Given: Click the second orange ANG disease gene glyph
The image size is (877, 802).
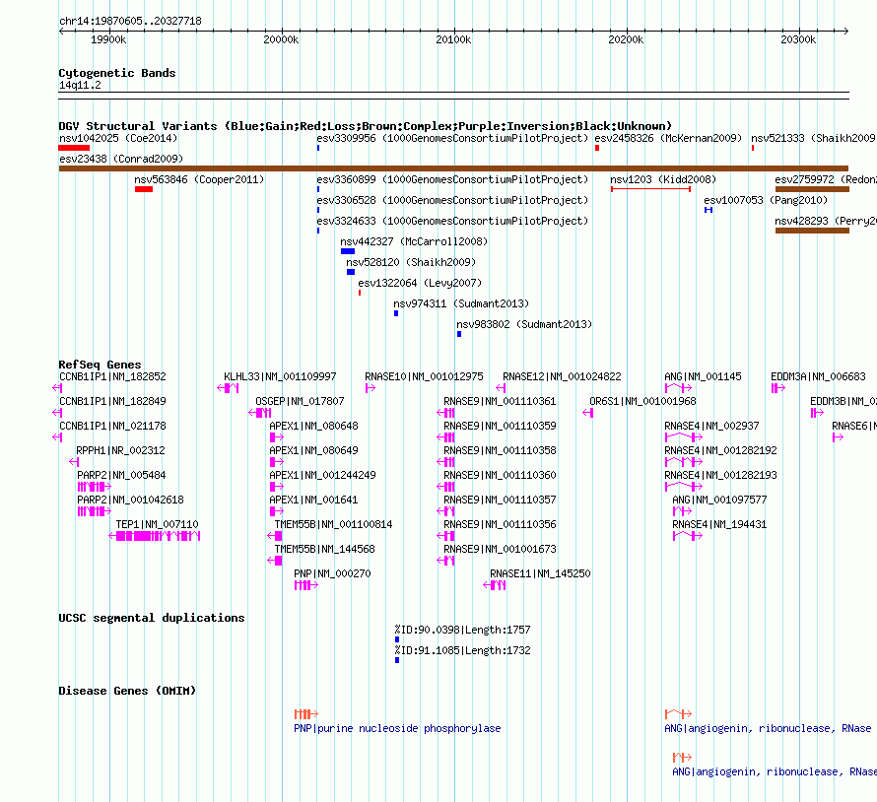Looking at the screenshot, I should (x=682, y=758).
